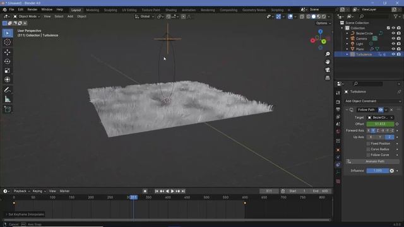Viewport: 404px width, 227px height.
Task: Toggle the camera view icon
Action: click(x=328, y=70)
